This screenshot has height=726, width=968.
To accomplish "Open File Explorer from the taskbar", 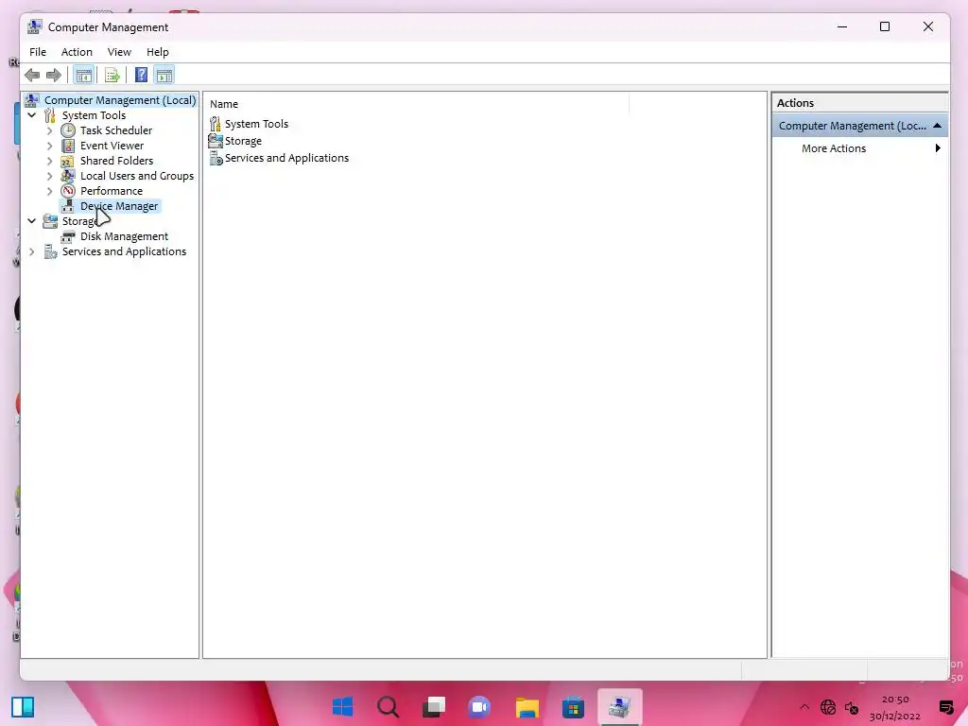I will click(527, 707).
